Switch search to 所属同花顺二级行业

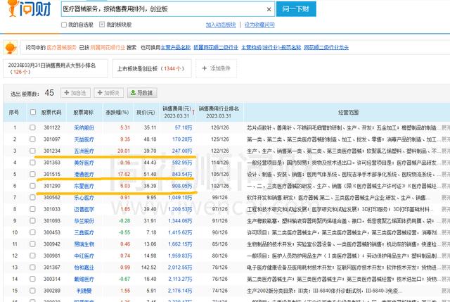click(x=216, y=47)
